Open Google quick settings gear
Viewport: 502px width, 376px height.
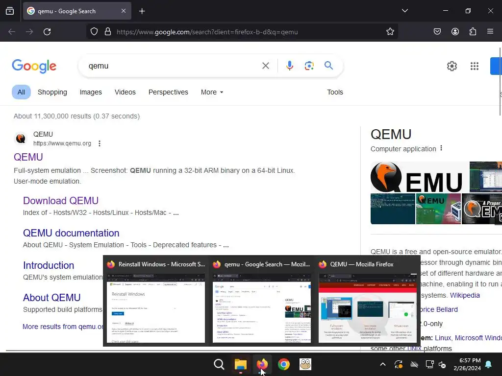452,66
